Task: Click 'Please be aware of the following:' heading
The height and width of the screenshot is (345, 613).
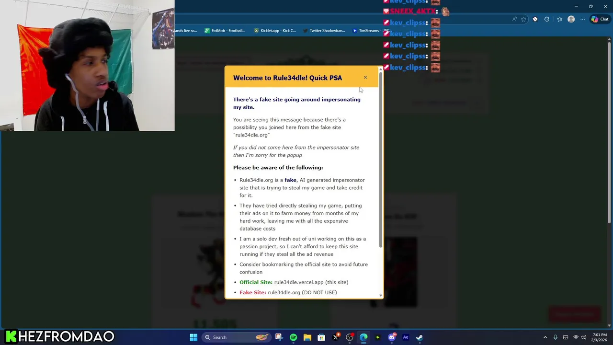Action: pyautogui.click(x=278, y=168)
